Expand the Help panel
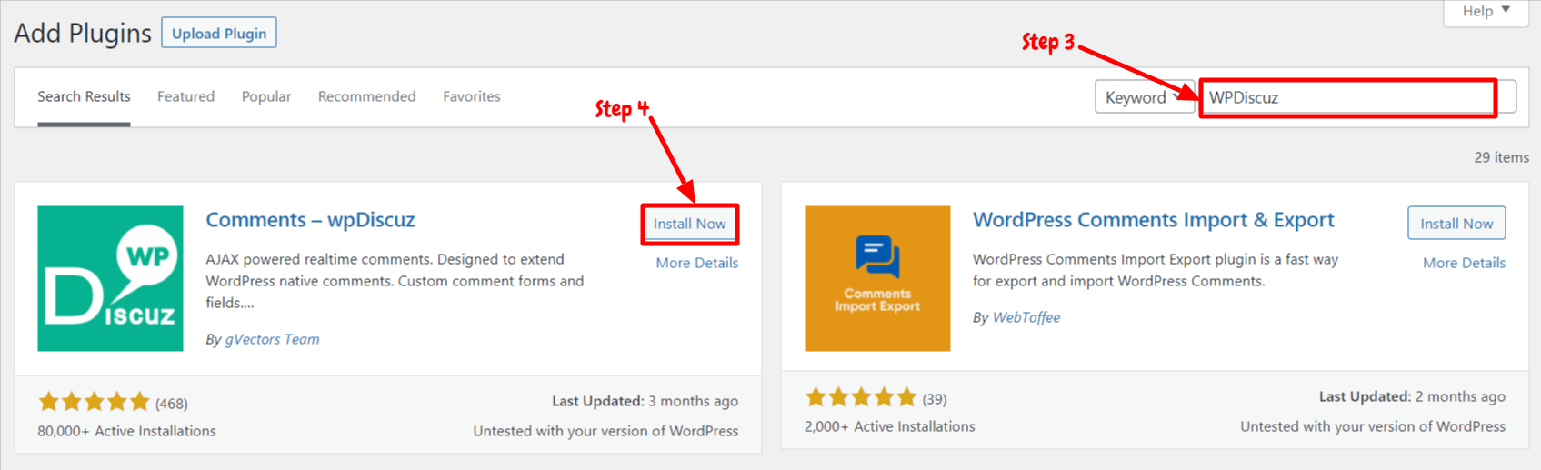 1486,11
